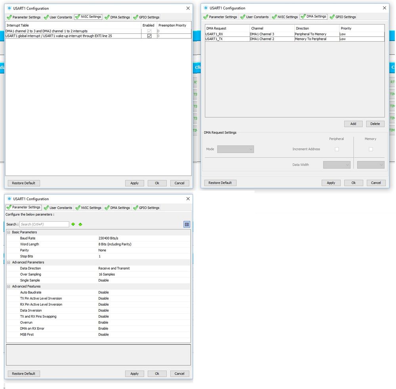This screenshot has height=389, width=396.
Task: Open GPIO Settings tab in the DMA Settings window
Action: coord(343,17)
